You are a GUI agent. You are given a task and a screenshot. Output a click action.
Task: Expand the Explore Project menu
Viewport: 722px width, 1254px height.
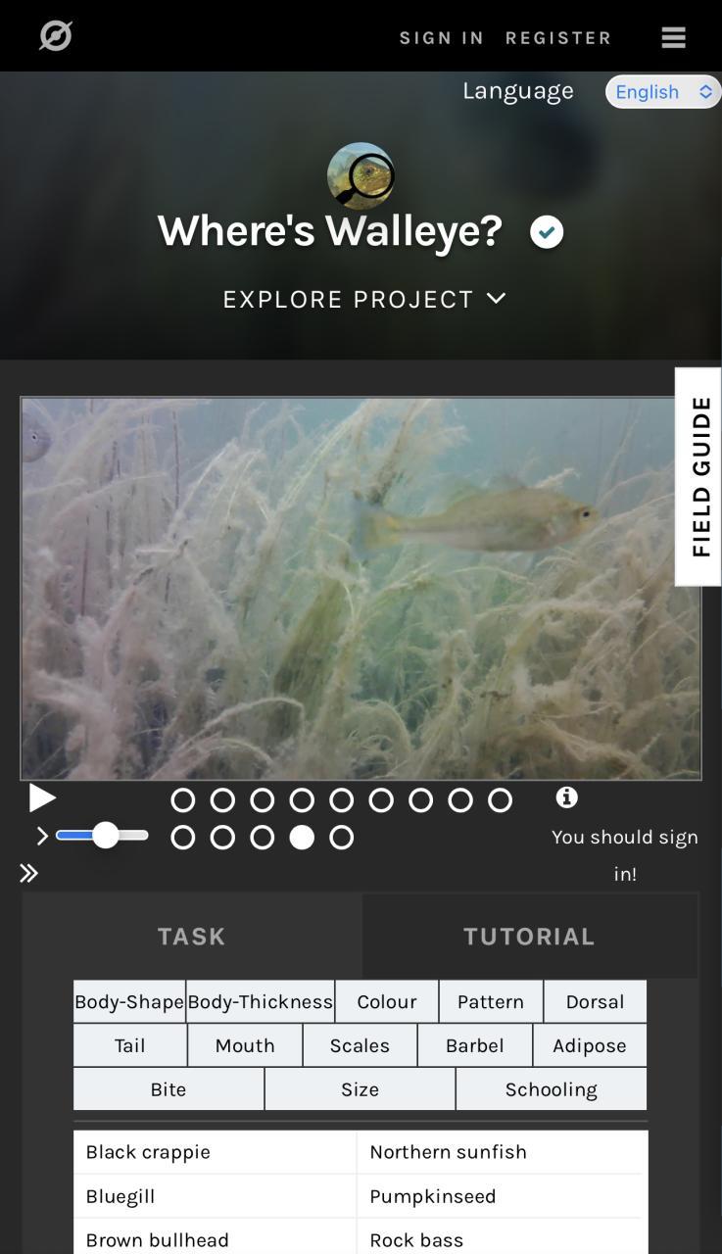[x=364, y=299]
